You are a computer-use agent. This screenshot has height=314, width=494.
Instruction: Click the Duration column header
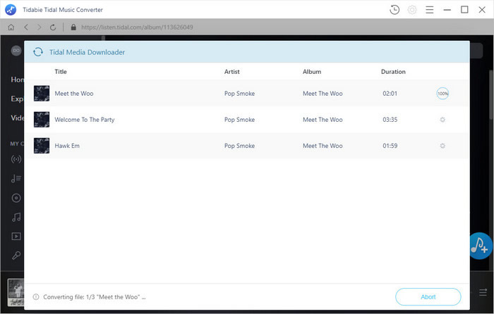(x=393, y=72)
